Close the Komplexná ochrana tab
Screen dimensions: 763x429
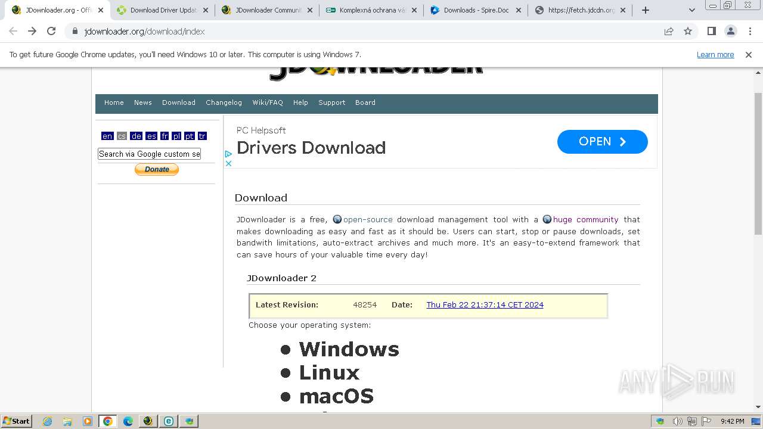(414, 10)
